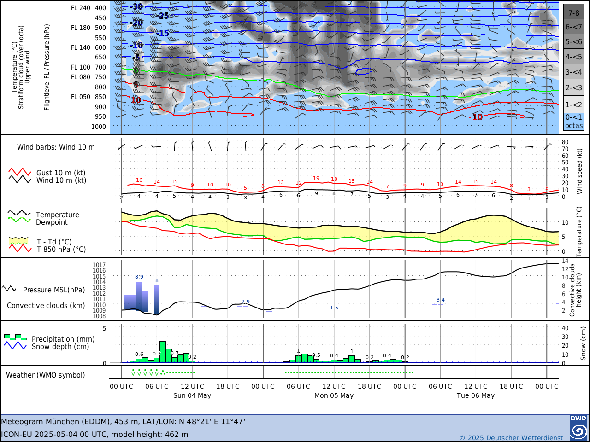This screenshot has width=590, height=442.
Task: Click the 2-<3 cloud cover swatch
Action: pyautogui.click(x=574, y=87)
